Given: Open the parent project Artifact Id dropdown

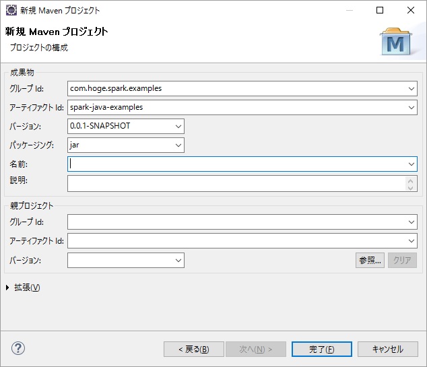Looking at the screenshot, I should click(x=412, y=240).
